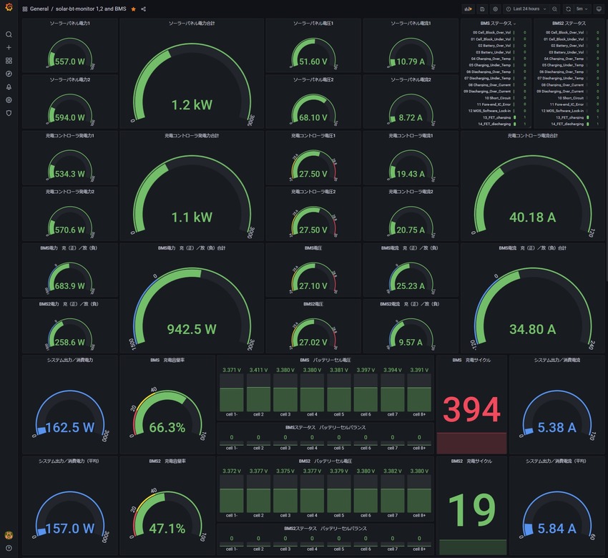Click the 162.5 W blue gauge value
The image size is (608, 558).
pos(70,427)
